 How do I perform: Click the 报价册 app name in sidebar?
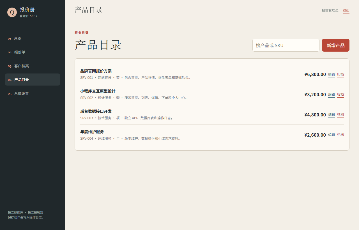pos(27,10)
